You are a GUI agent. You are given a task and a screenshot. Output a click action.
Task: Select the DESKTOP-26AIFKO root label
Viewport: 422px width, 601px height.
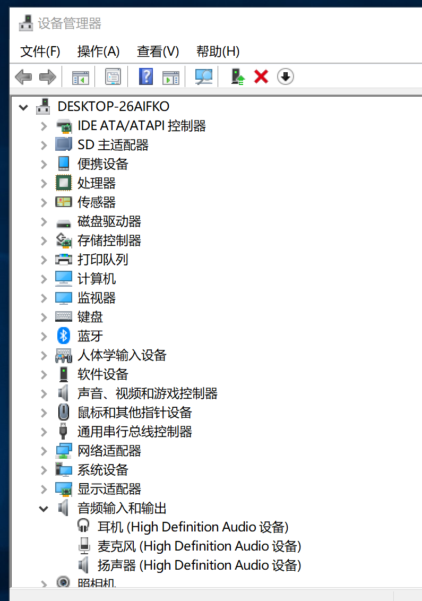[x=114, y=106]
